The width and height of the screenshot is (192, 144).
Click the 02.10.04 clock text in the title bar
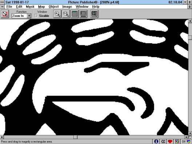[x=175, y=2]
